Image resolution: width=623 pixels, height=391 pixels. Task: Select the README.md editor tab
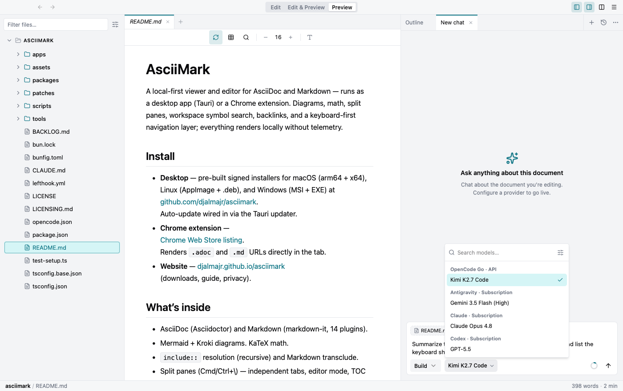[146, 22]
